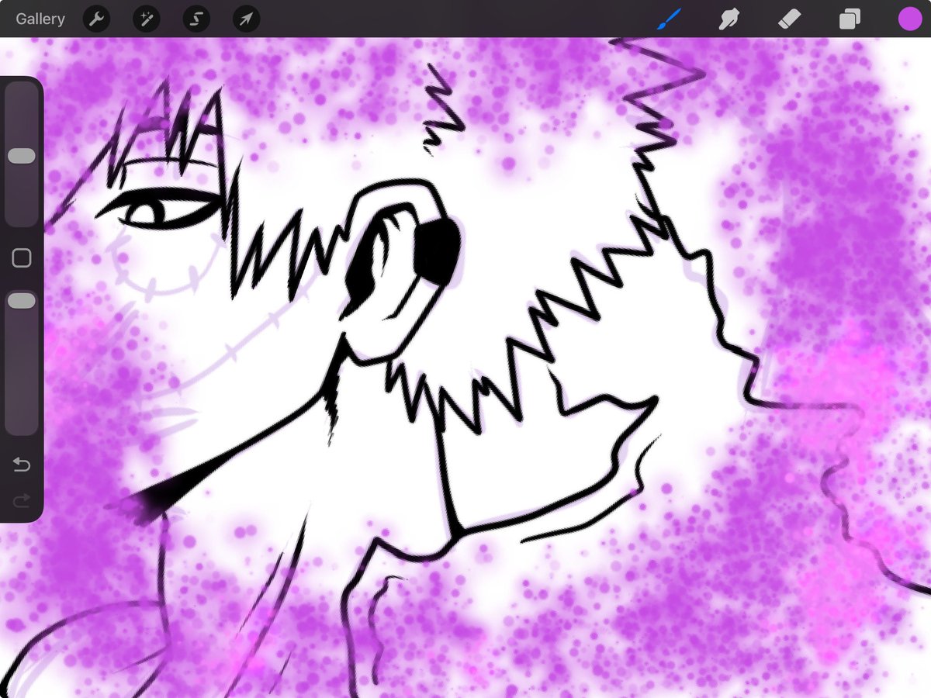The width and height of the screenshot is (931, 698).
Task: Redo the last undone action
Action: click(22, 502)
